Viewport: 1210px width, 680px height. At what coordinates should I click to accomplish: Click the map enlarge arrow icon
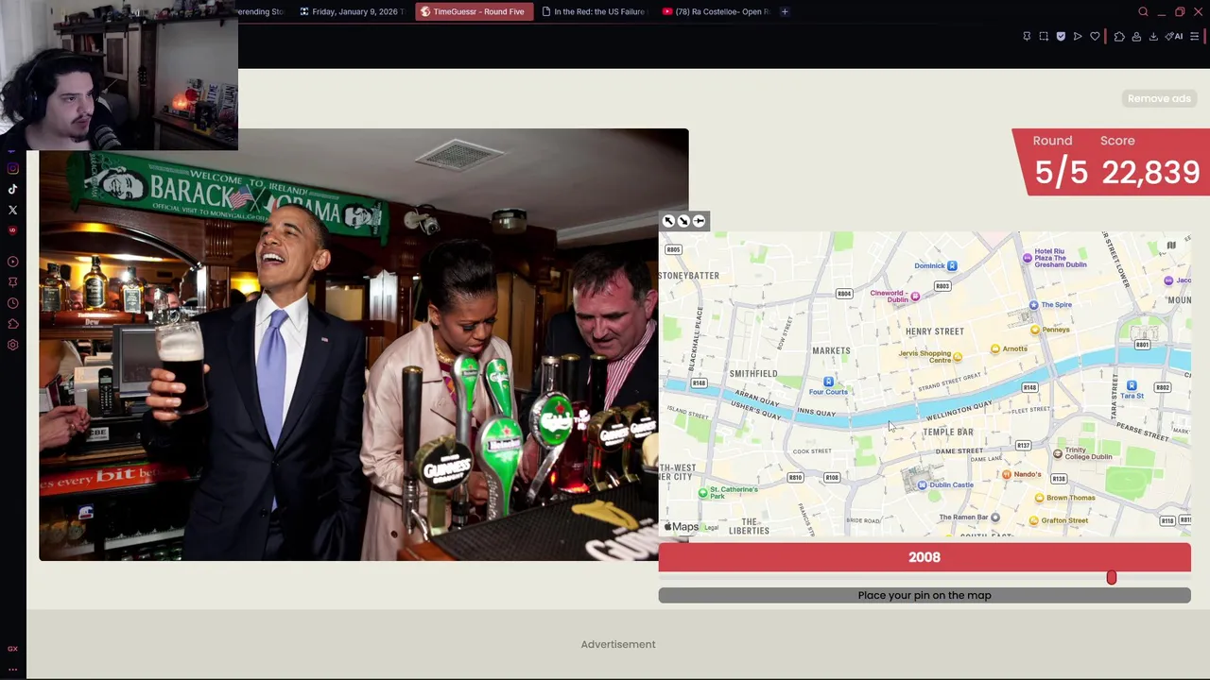pyautogui.click(x=668, y=221)
